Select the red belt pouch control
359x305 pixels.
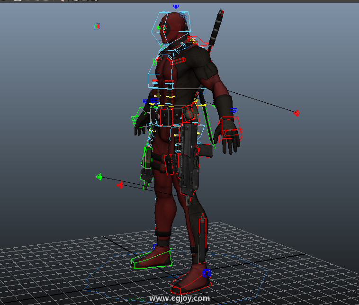coord(171,117)
